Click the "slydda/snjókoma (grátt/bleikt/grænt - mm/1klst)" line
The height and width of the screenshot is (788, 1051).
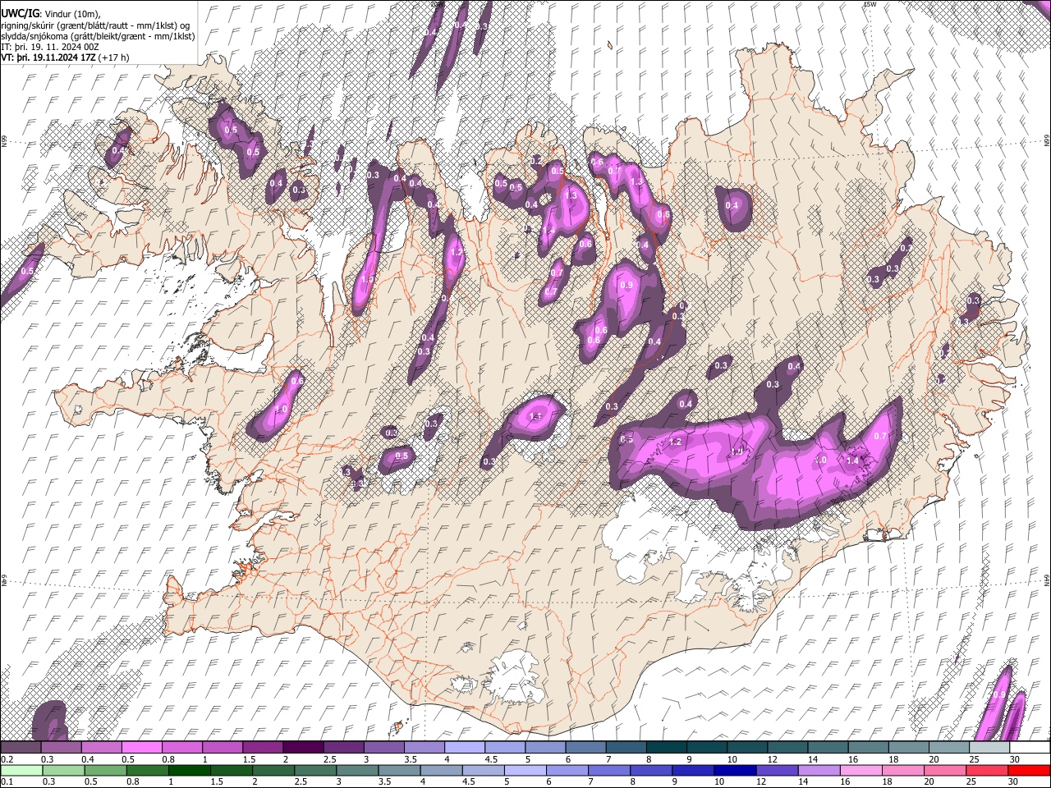(98, 36)
